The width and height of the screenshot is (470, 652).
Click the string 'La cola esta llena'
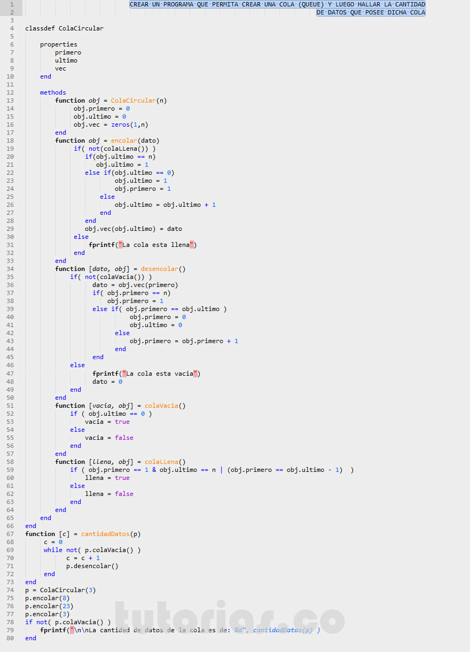[155, 244]
